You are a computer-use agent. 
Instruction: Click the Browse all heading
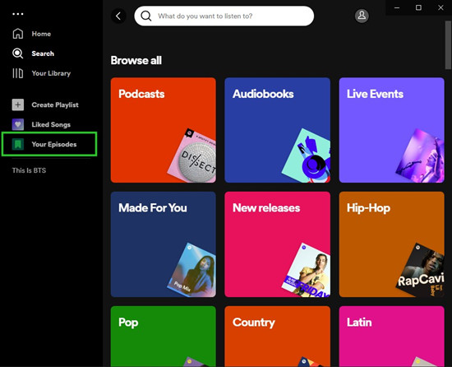pyautogui.click(x=136, y=60)
